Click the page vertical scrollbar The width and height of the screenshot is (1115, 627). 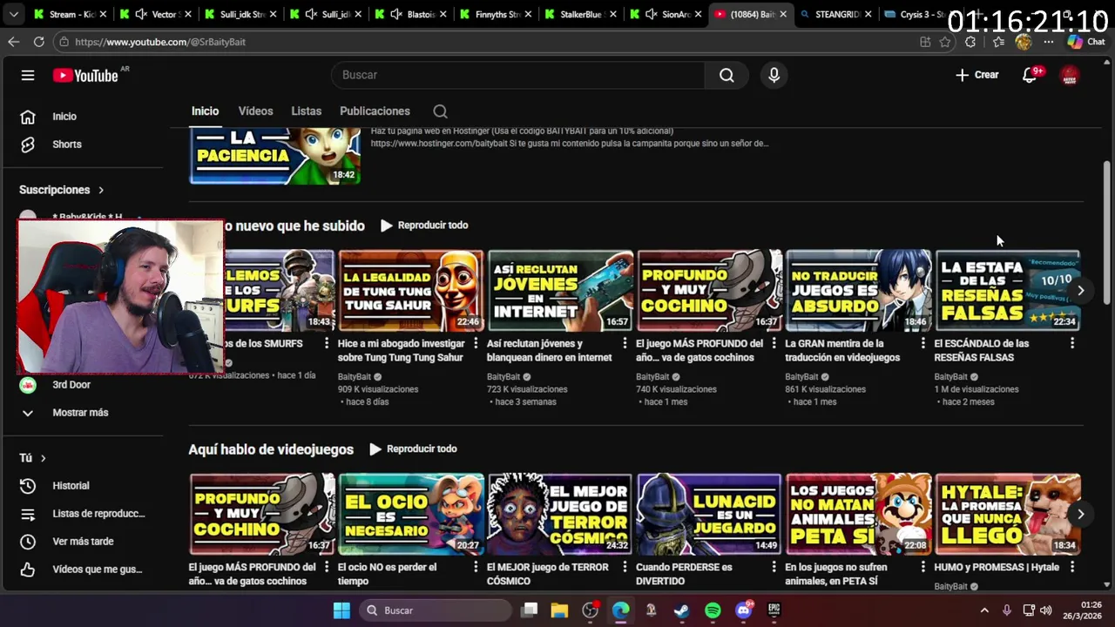(1107, 233)
